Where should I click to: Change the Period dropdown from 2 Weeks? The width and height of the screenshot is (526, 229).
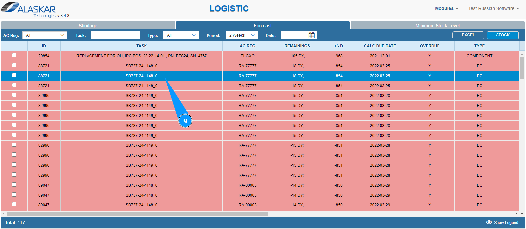click(242, 35)
